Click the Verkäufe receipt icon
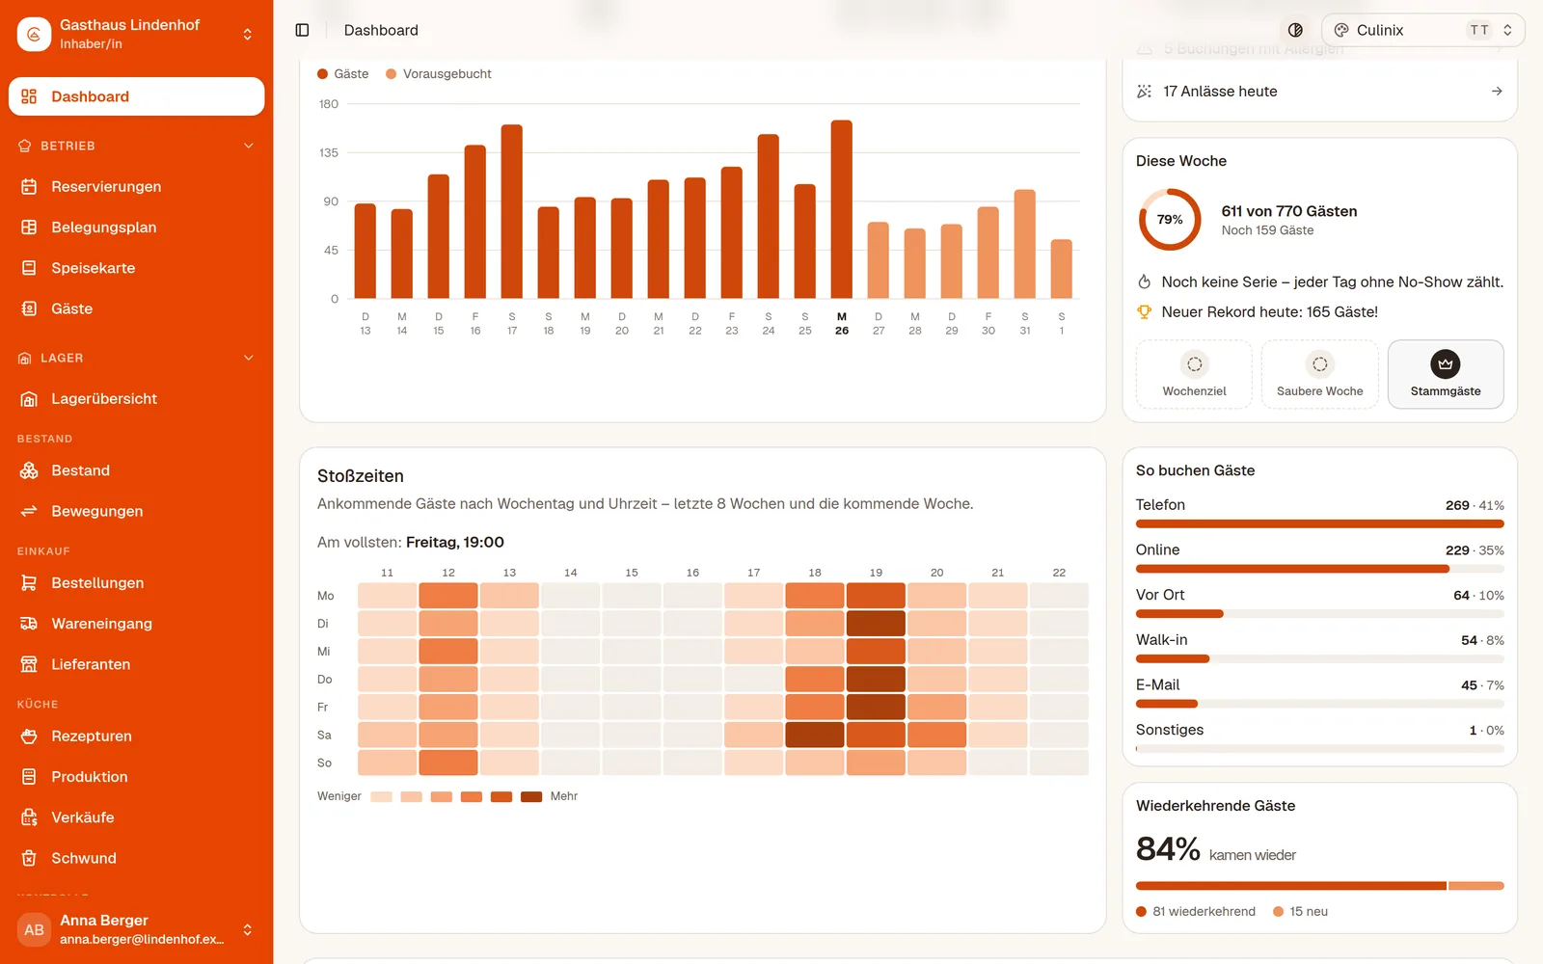 [x=29, y=817]
